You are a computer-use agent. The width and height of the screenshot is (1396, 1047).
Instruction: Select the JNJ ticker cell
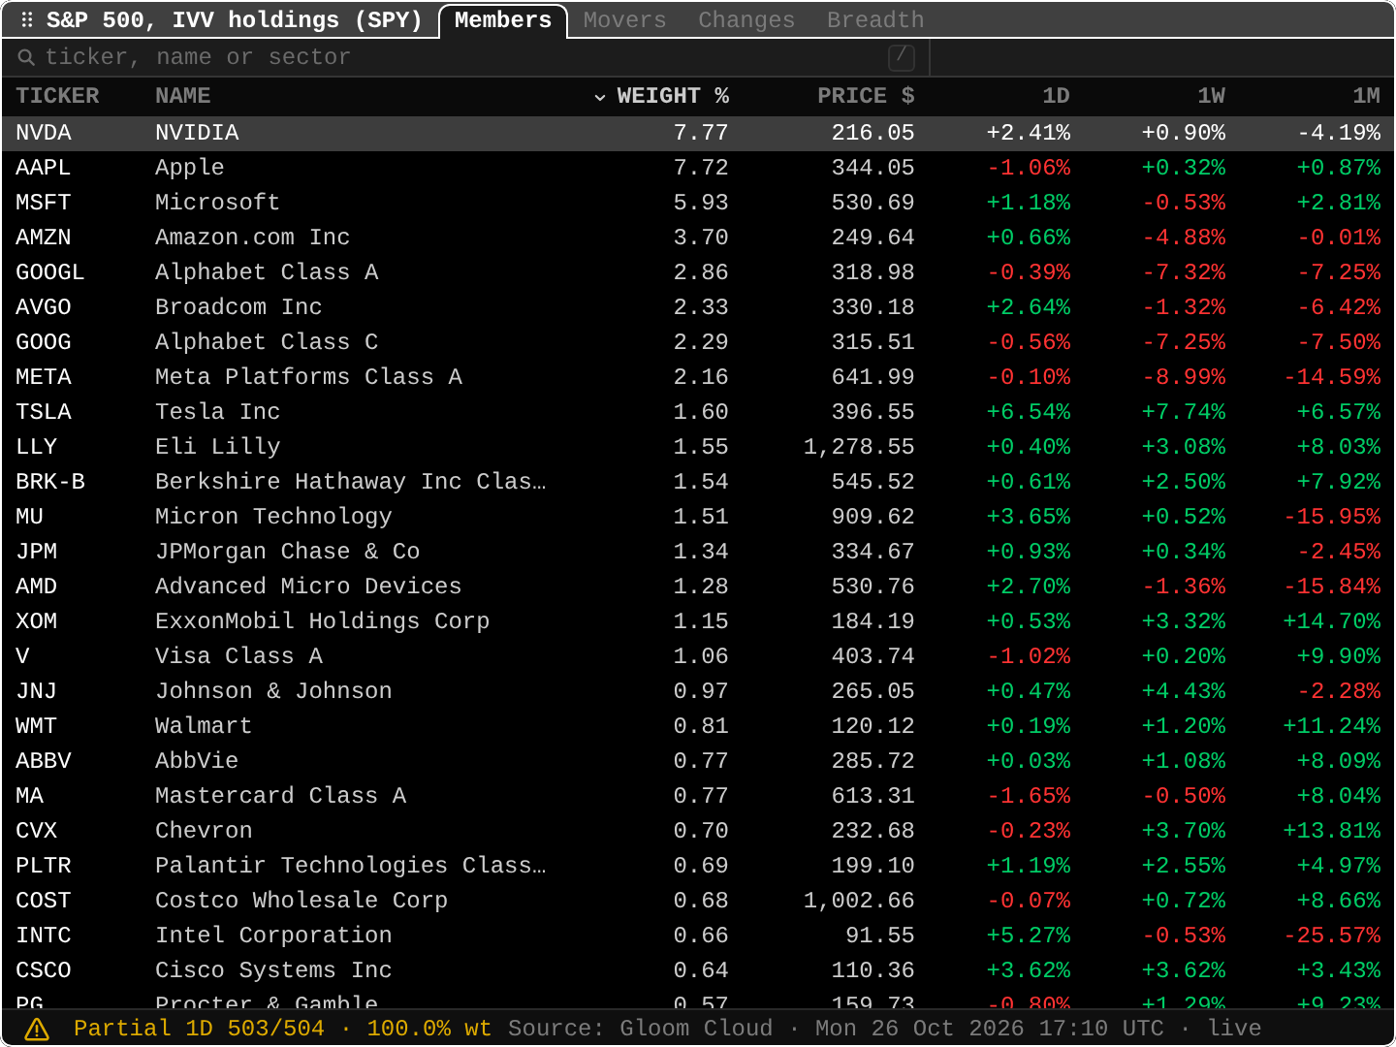pyautogui.click(x=36, y=691)
